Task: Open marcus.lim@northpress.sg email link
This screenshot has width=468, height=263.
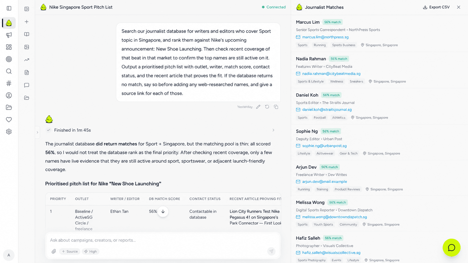Action: [x=325, y=37]
